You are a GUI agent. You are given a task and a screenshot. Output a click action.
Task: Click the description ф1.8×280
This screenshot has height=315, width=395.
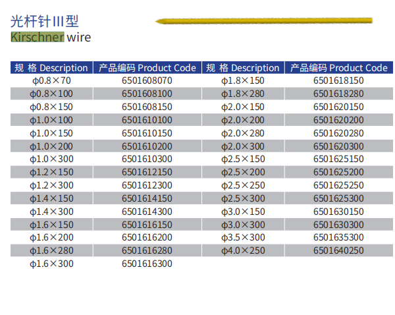click(x=243, y=94)
